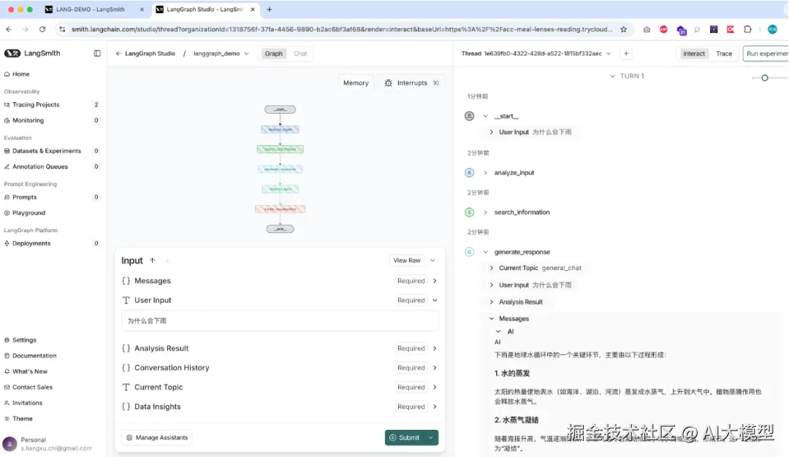Viewport: 789px width, 457px height.
Task: Open What's New in the sidebar
Action: point(30,372)
